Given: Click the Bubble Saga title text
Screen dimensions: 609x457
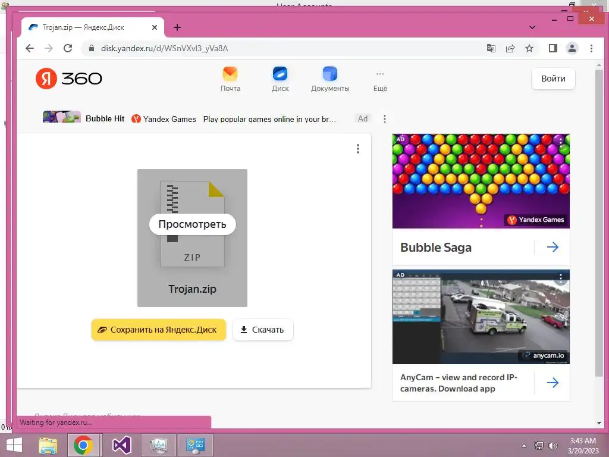Looking at the screenshot, I should (x=436, y=247).
